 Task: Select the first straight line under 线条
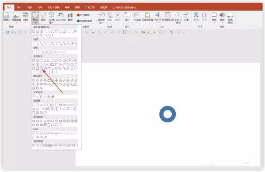point(33,44)
